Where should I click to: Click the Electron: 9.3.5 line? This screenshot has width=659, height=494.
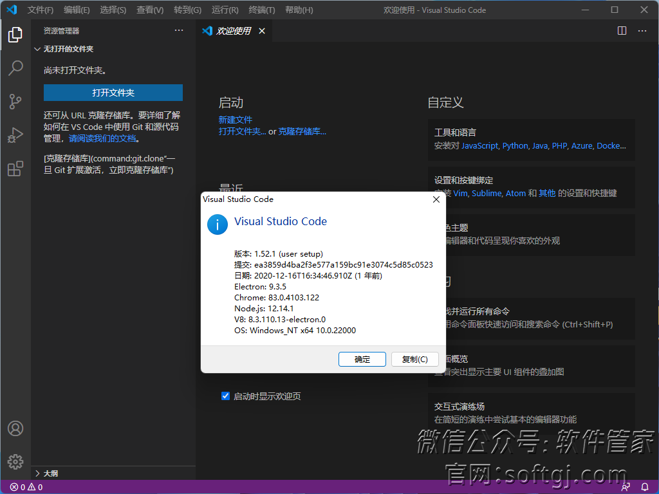pyautogui.click(x=260, y=286)
